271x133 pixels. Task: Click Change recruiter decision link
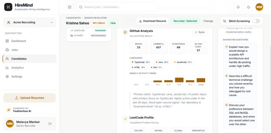coord(208,21)
